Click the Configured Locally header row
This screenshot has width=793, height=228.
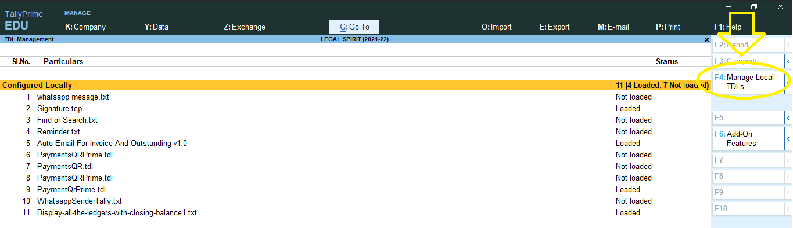[355, 85]
